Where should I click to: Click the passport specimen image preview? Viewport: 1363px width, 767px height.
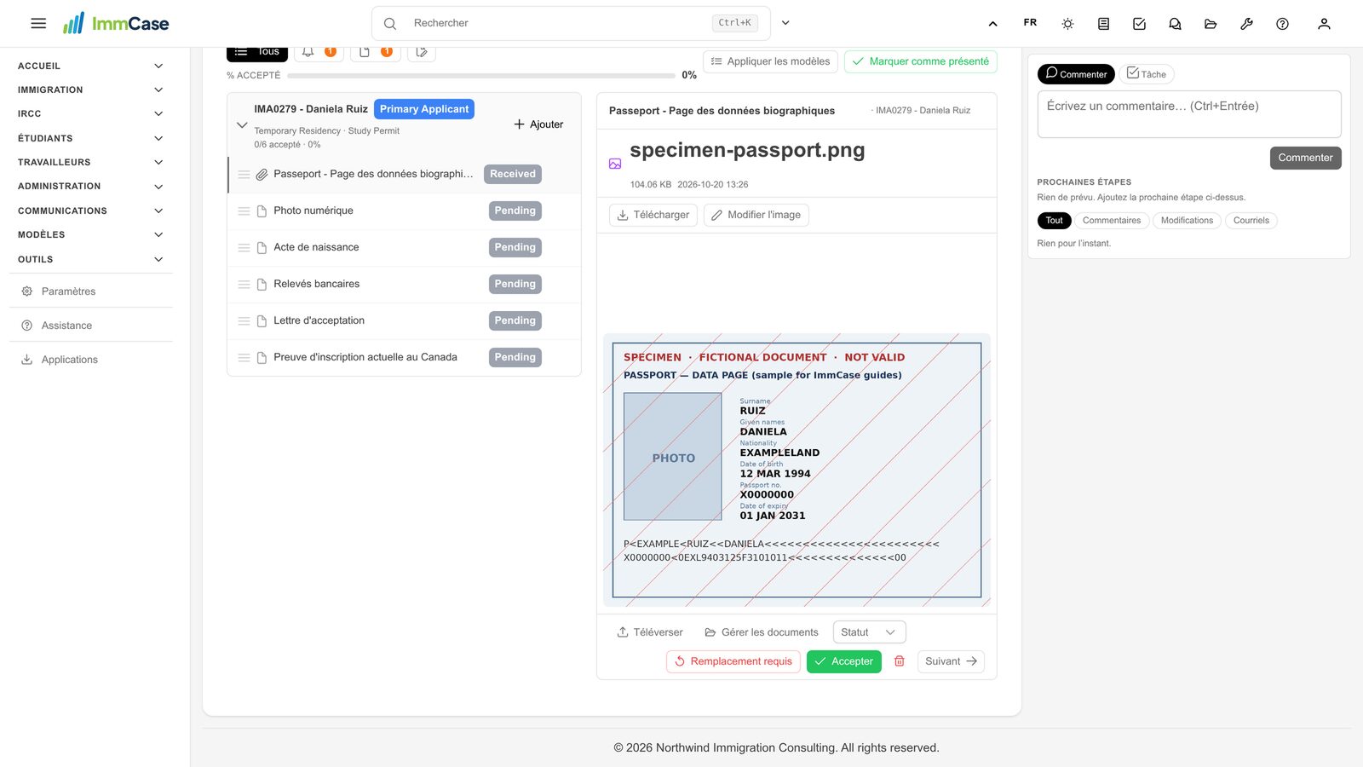[797, 470]
